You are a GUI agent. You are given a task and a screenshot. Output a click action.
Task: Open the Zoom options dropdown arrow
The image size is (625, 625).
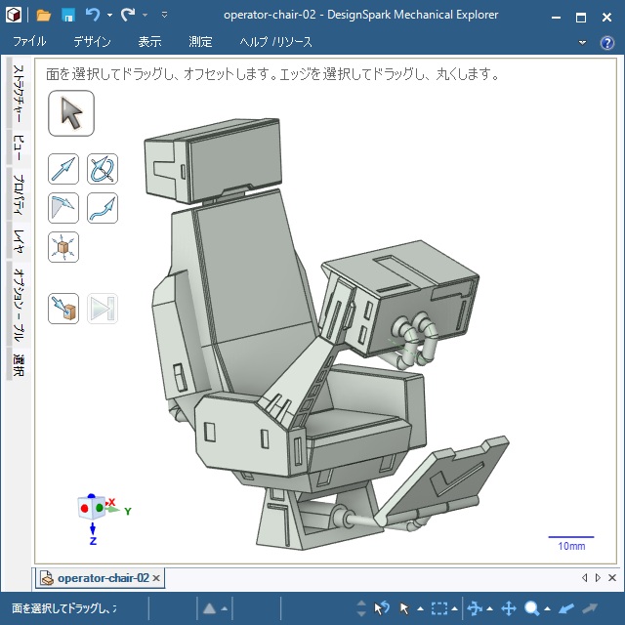point(547,608)
